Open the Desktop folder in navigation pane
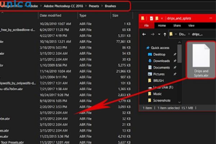Screen dimensions: 216x144 pos(159,54)
